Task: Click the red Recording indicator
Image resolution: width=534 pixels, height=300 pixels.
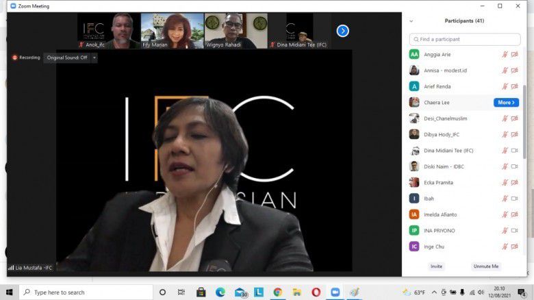Action: tap(26, 58)
